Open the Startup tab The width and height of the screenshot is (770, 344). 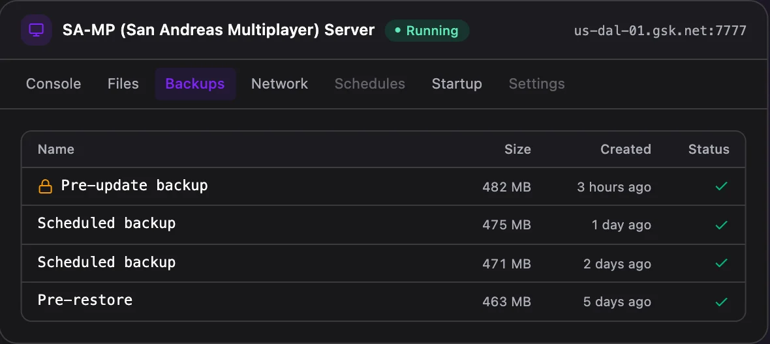pyautogui.click(x=457, y=84)
